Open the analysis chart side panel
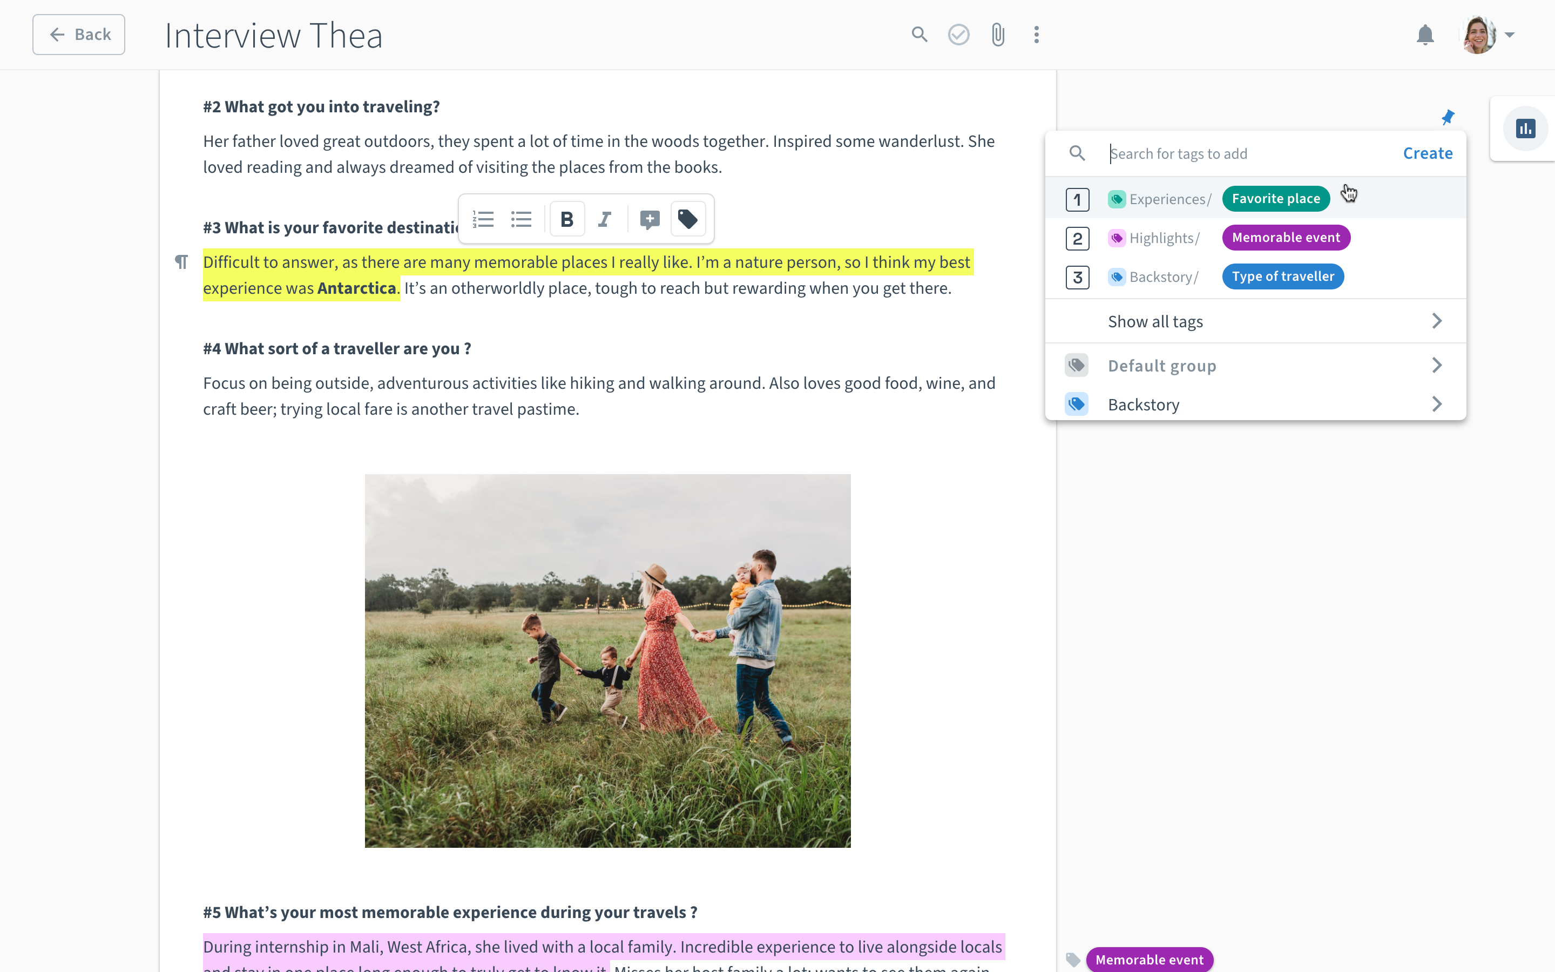1555x972 pixels. (1525, 129)
